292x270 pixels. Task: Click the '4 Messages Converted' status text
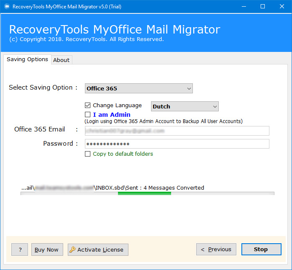tap(174, 188)
